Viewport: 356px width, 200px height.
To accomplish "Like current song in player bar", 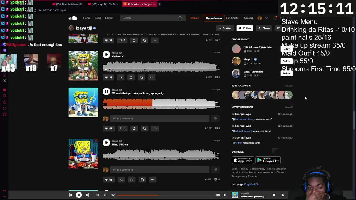I will click(274, 195).
